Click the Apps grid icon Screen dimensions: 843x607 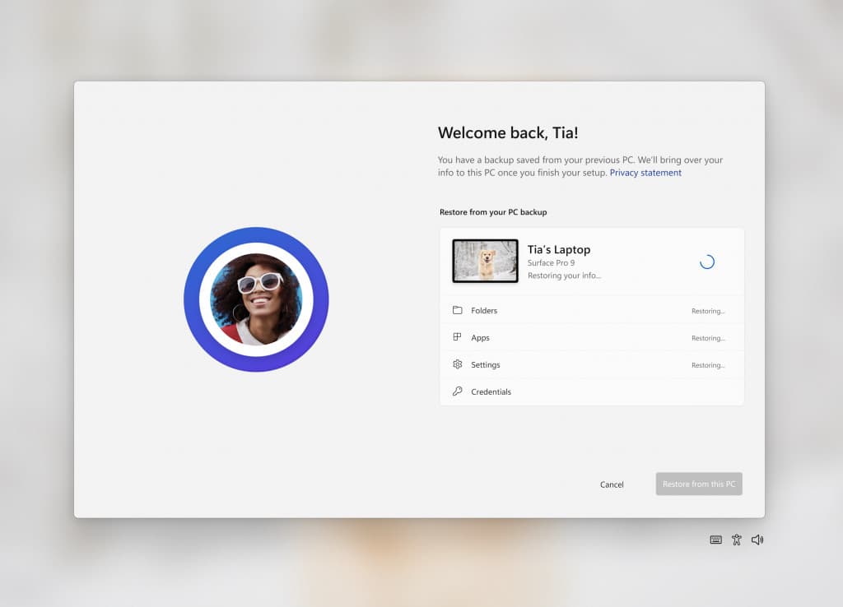(458, 337)
